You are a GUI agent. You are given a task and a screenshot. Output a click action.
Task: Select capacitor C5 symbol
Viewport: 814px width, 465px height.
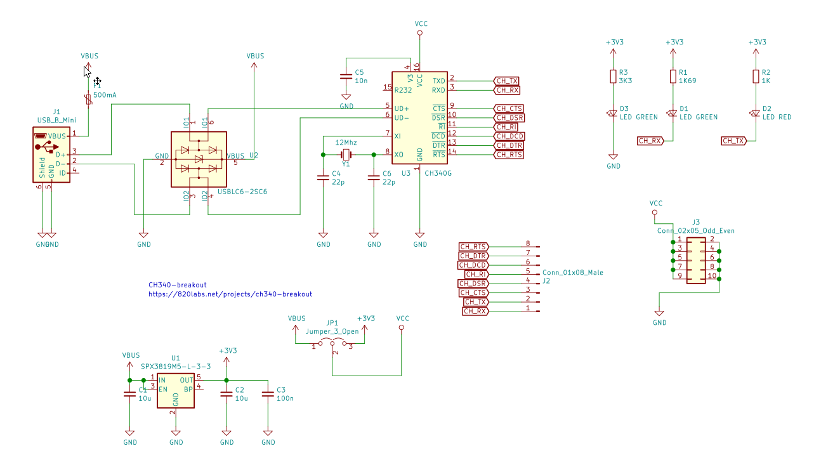click(x=346, y=75)
